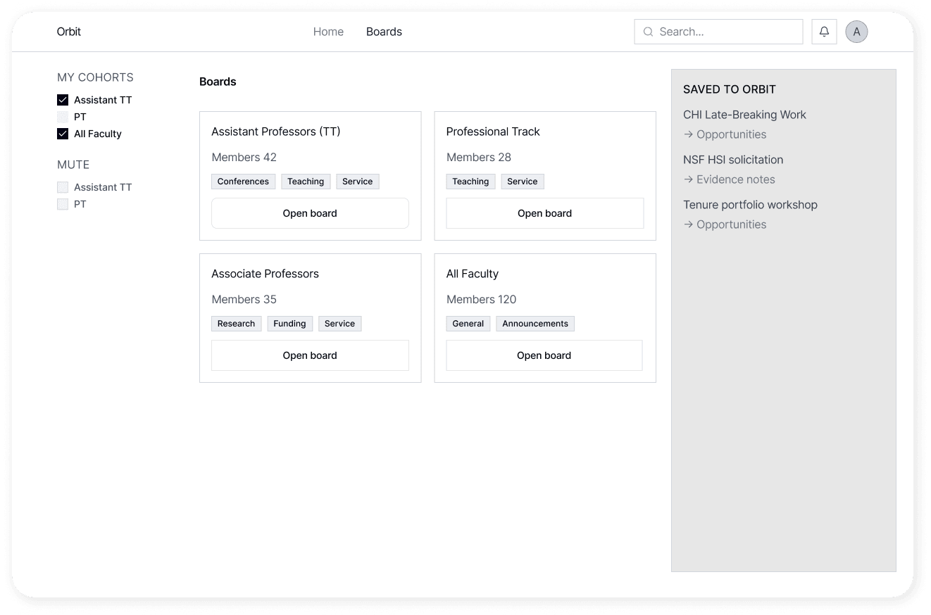Select Teaching tag on Assistant Professors card
This screenshot has height=615, width=931.
[306, 182]
